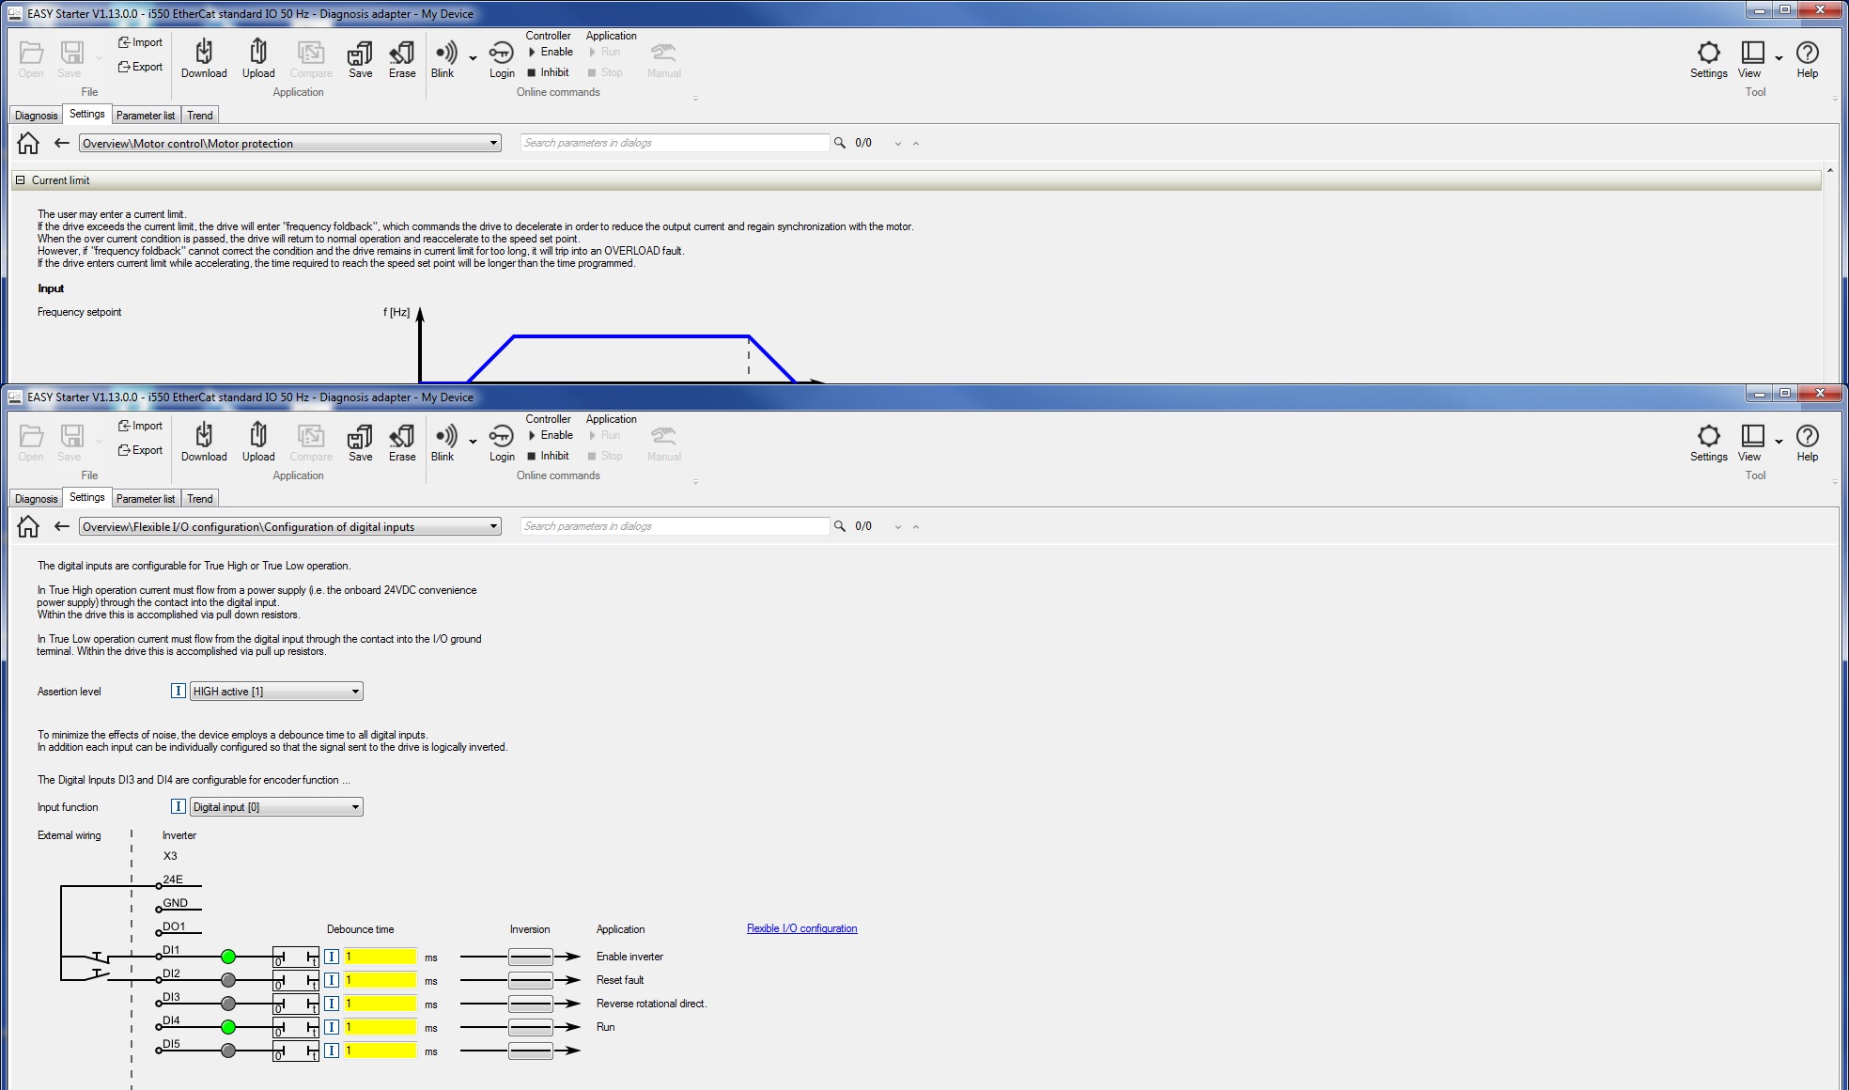Click info icon for DI1 debounce time
This screenshot has width=1849, height=1090.
click(332, 957)
